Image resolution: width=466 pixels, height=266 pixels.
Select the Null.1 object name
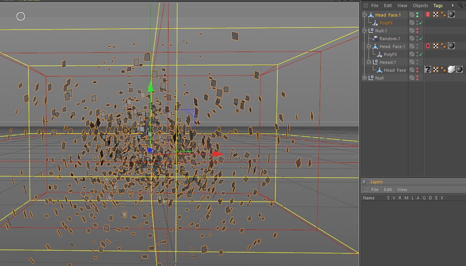[x=381, y=31]
